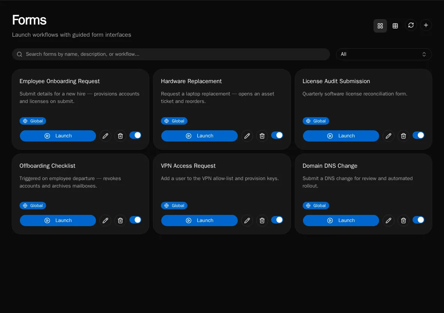Screen dimensions: 444x313
Task: Launch the Domain DNS Change form
Action: click(x=340, y=221)
